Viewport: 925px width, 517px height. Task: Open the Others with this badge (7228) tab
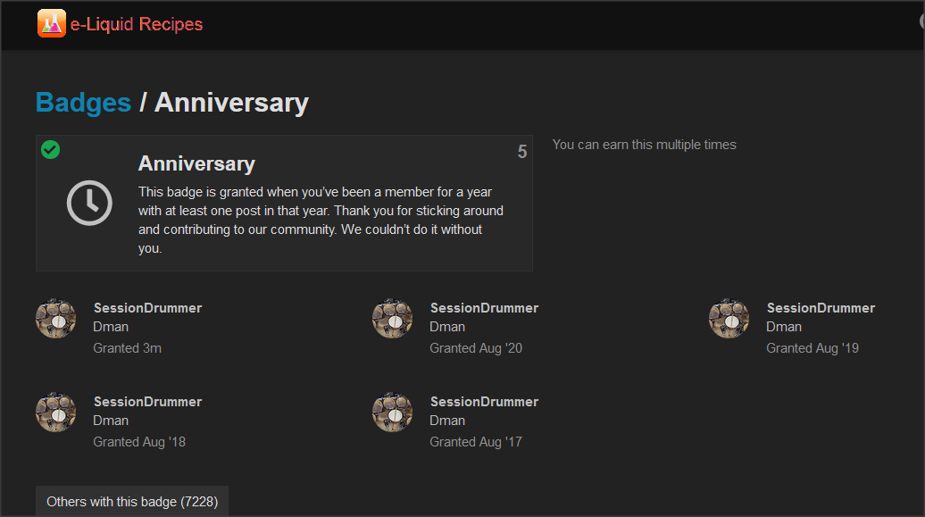(132, 501)
